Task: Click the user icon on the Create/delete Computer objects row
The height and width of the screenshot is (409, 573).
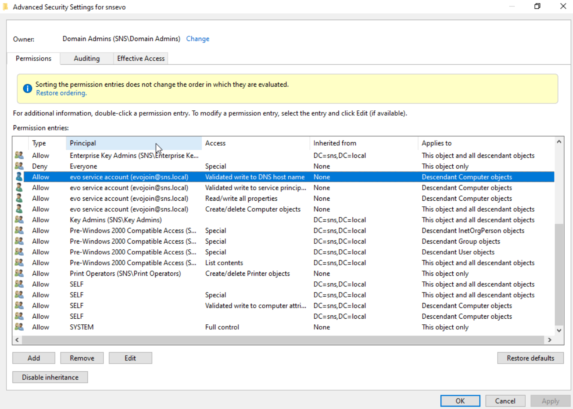Action: (19, 209)
